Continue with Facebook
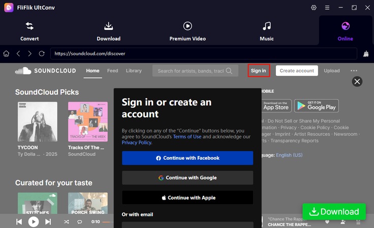Image resolution: width=374 pixels, height=228 pixels. pos(188,158)
